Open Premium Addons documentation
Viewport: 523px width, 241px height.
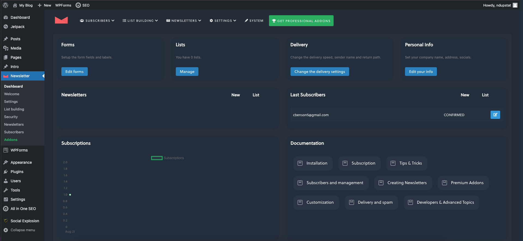coord(463,183)
